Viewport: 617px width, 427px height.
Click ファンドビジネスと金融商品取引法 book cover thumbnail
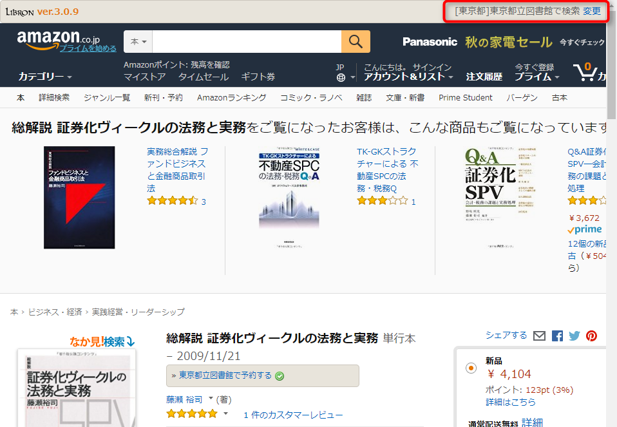[79, 198]
